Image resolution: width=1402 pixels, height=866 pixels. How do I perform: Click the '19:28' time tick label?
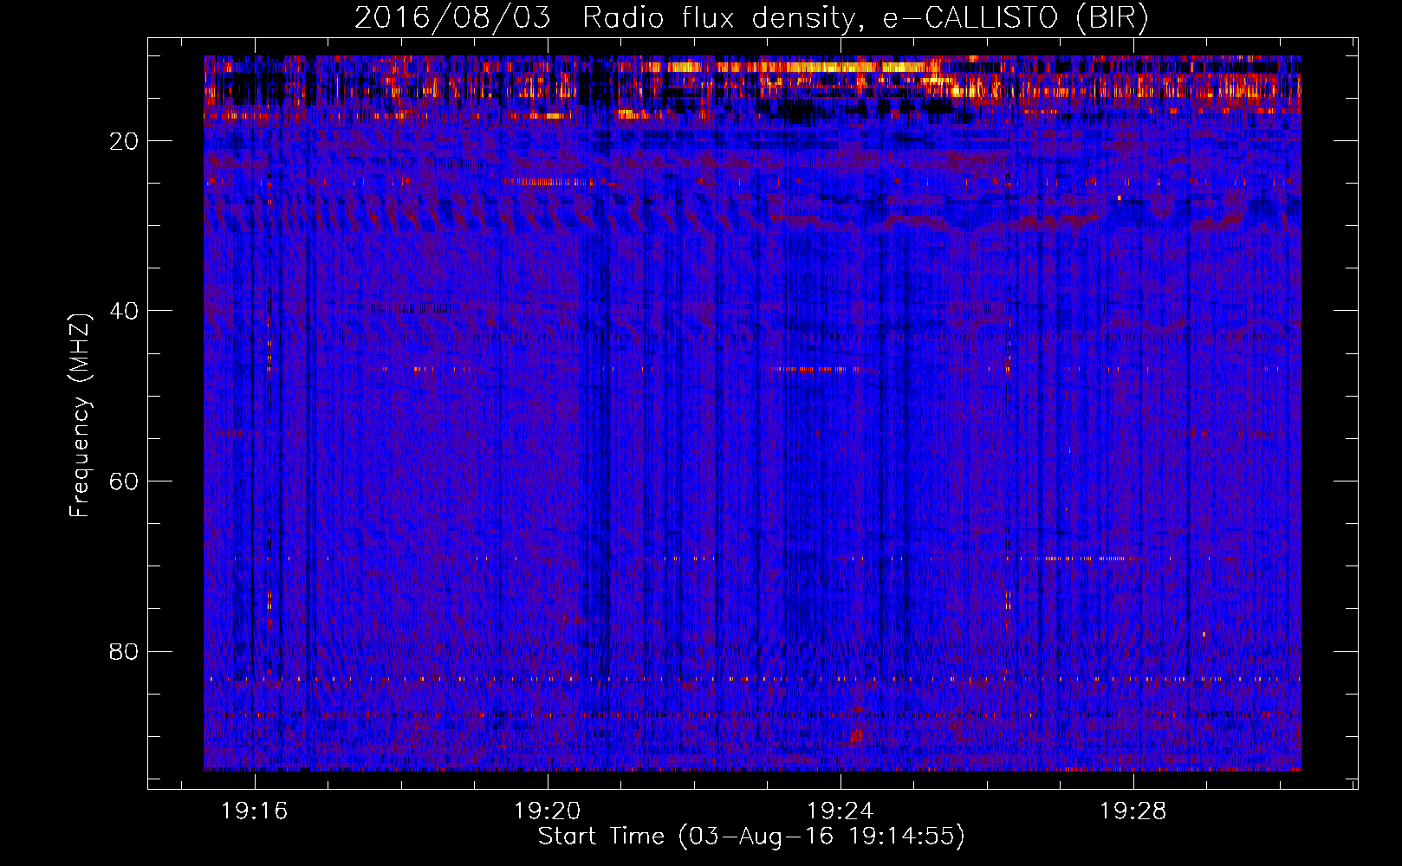click(1133, 811)
